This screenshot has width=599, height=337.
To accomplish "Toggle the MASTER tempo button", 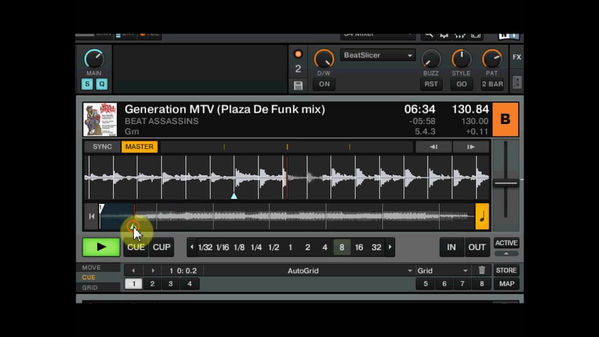I will [x=139, y=147].
